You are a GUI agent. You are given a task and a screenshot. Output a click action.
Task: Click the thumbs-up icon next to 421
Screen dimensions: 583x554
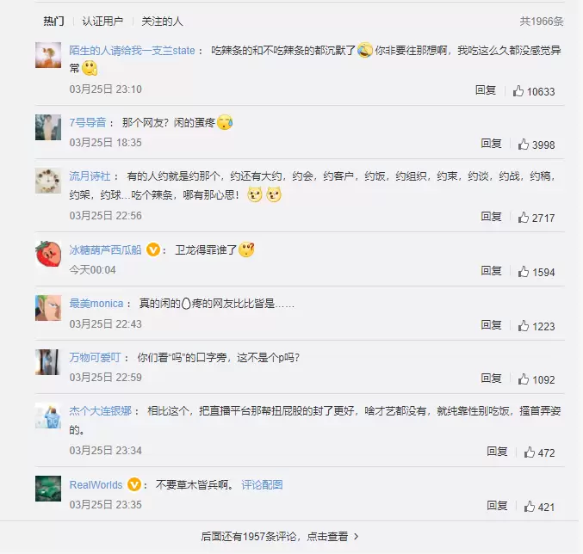click(529, 507)
